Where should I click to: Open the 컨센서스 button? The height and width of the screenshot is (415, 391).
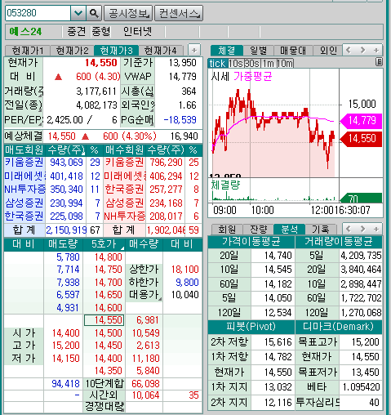click(179, 13)
